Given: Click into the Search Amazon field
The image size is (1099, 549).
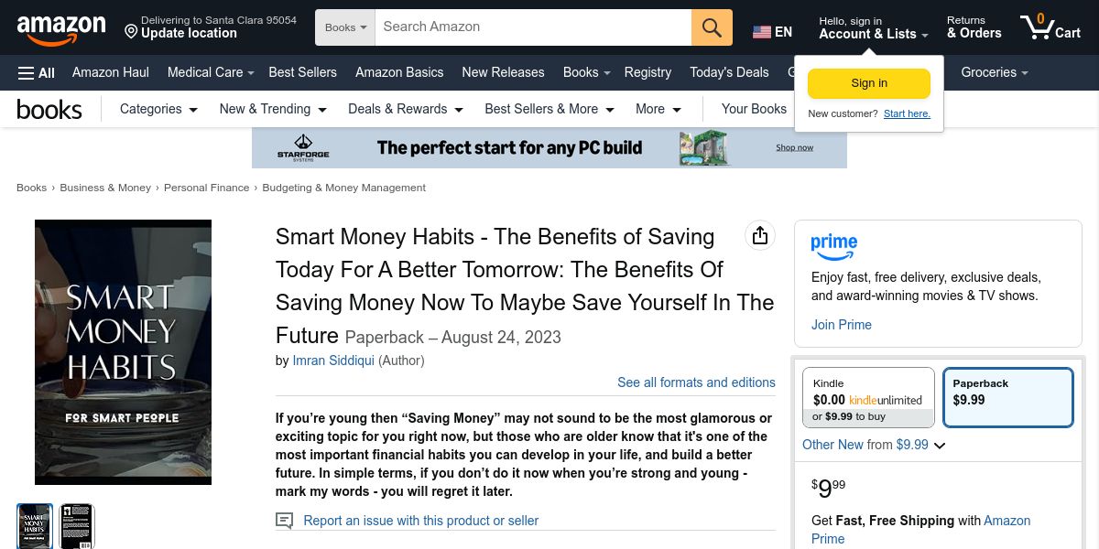Looking at the screenshot, I should click(x=531, y=27).
